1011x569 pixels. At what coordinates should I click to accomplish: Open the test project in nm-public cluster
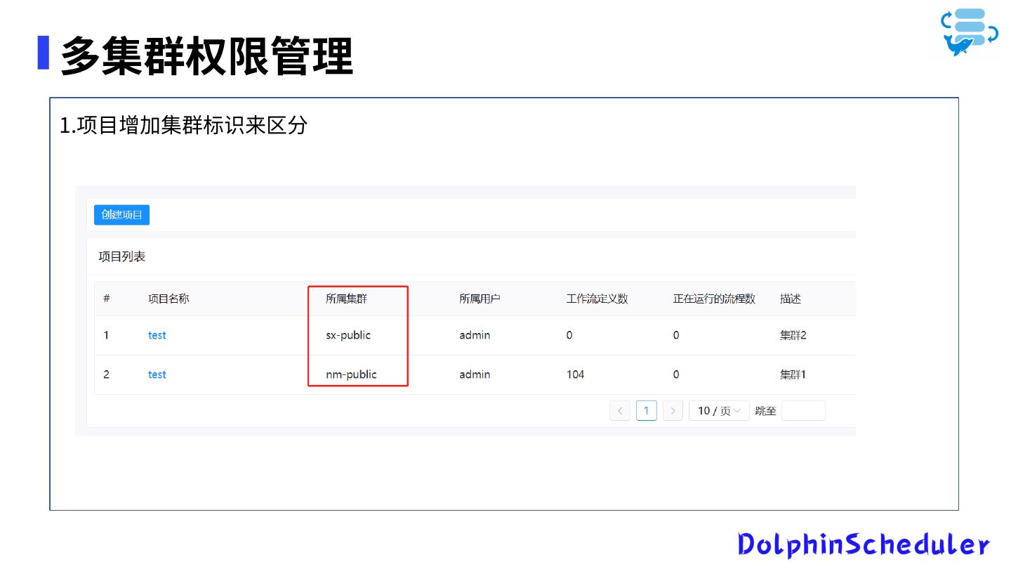[x=157, y=375]
